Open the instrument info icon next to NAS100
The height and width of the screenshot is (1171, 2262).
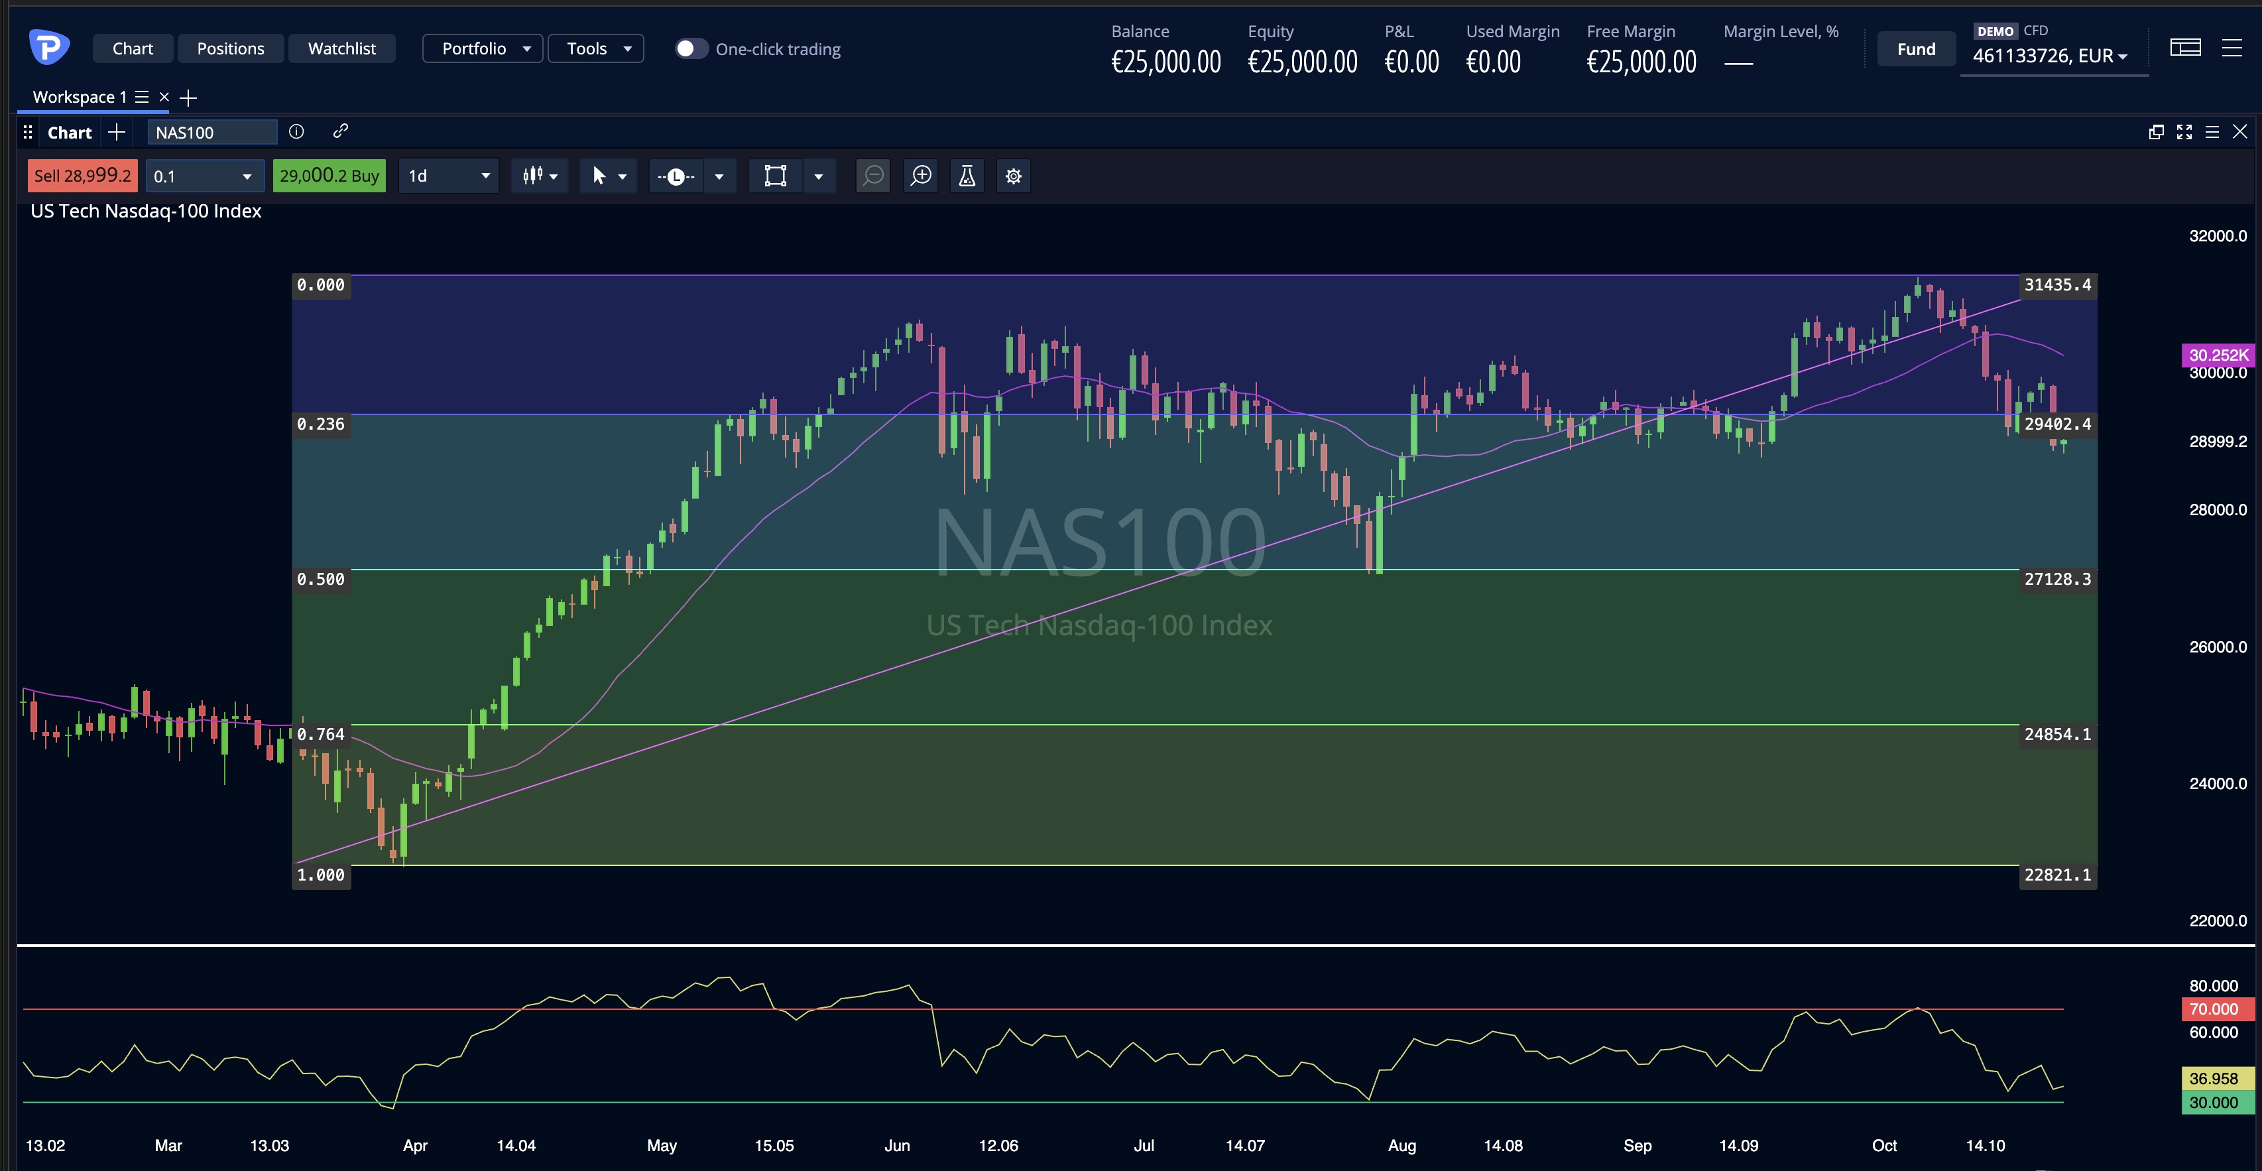pos(297,132)
